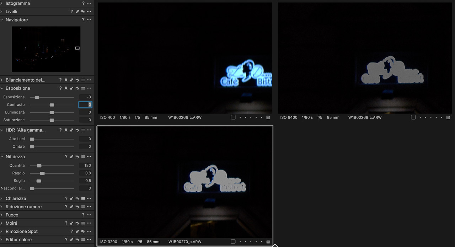This screenshot has width=455, height=247.
Task: Select the ISO 3200 image W1B00270_c.ARW
Action: coord(185,182)
